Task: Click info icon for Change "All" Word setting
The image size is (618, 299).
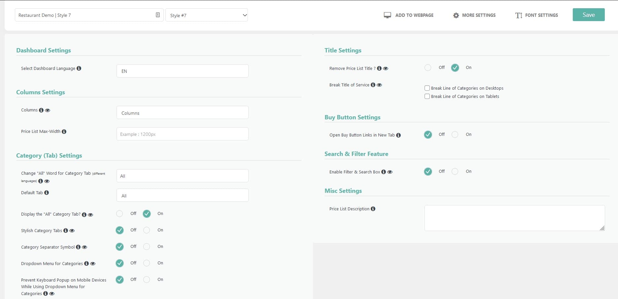Action: (41, 181)
